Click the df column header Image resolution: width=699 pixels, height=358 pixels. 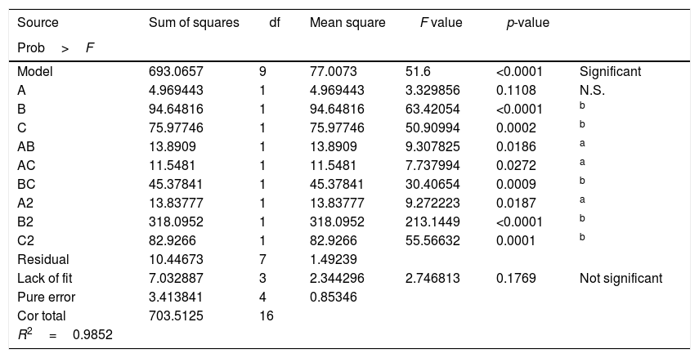[275, 22]
